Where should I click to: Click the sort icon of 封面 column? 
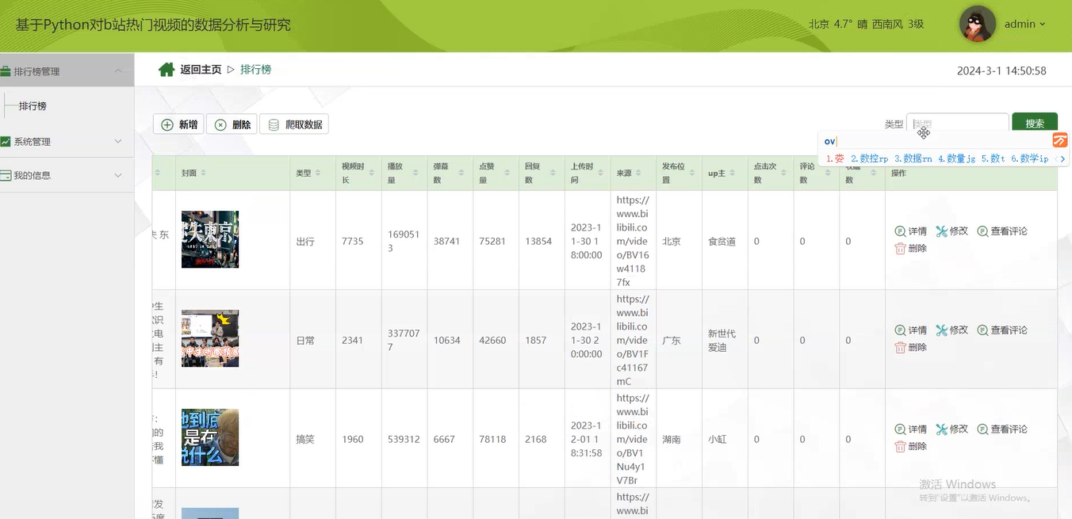(204, 173)
